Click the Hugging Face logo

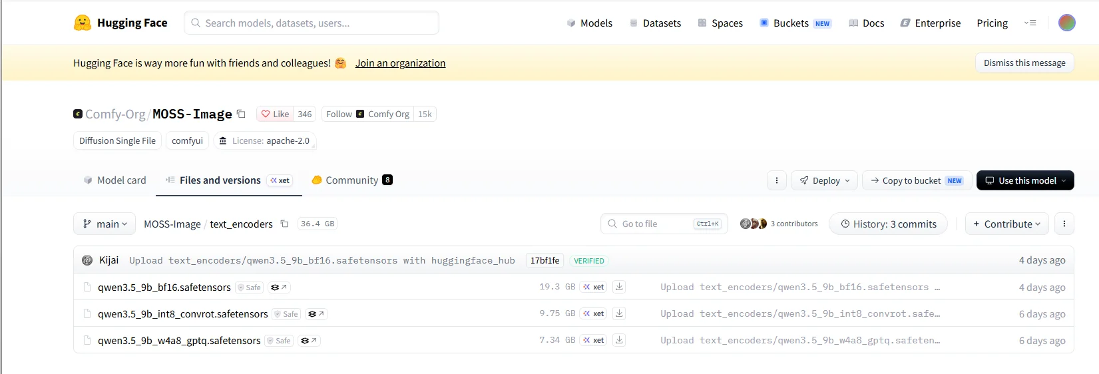(x=120, y=23)
